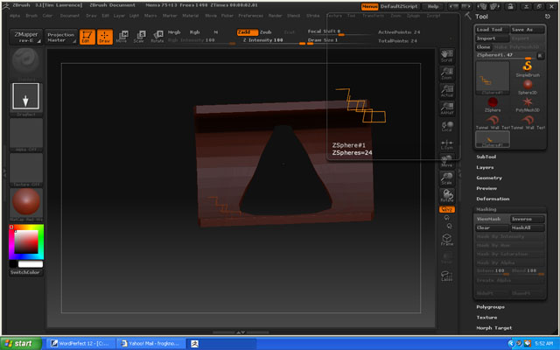This screenshot has height=350, width=560.
Task: Click the Save As button
Action: pos(527,30)
